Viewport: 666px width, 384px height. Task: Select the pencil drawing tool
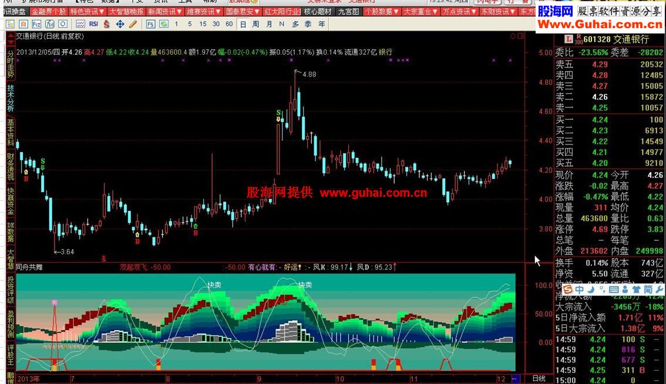pyautogui.click(x=133, y=24)
